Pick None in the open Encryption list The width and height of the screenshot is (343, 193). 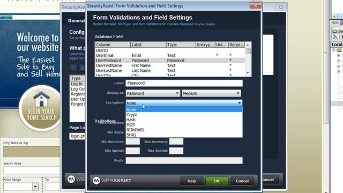(x=184, y=109)
